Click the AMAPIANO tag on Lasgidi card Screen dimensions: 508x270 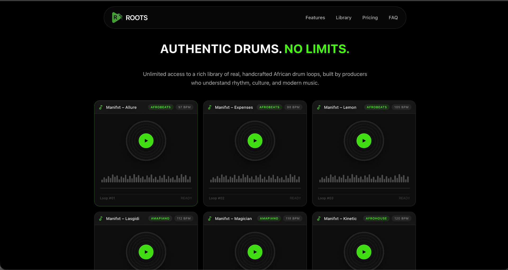click(x=160, y=219)
